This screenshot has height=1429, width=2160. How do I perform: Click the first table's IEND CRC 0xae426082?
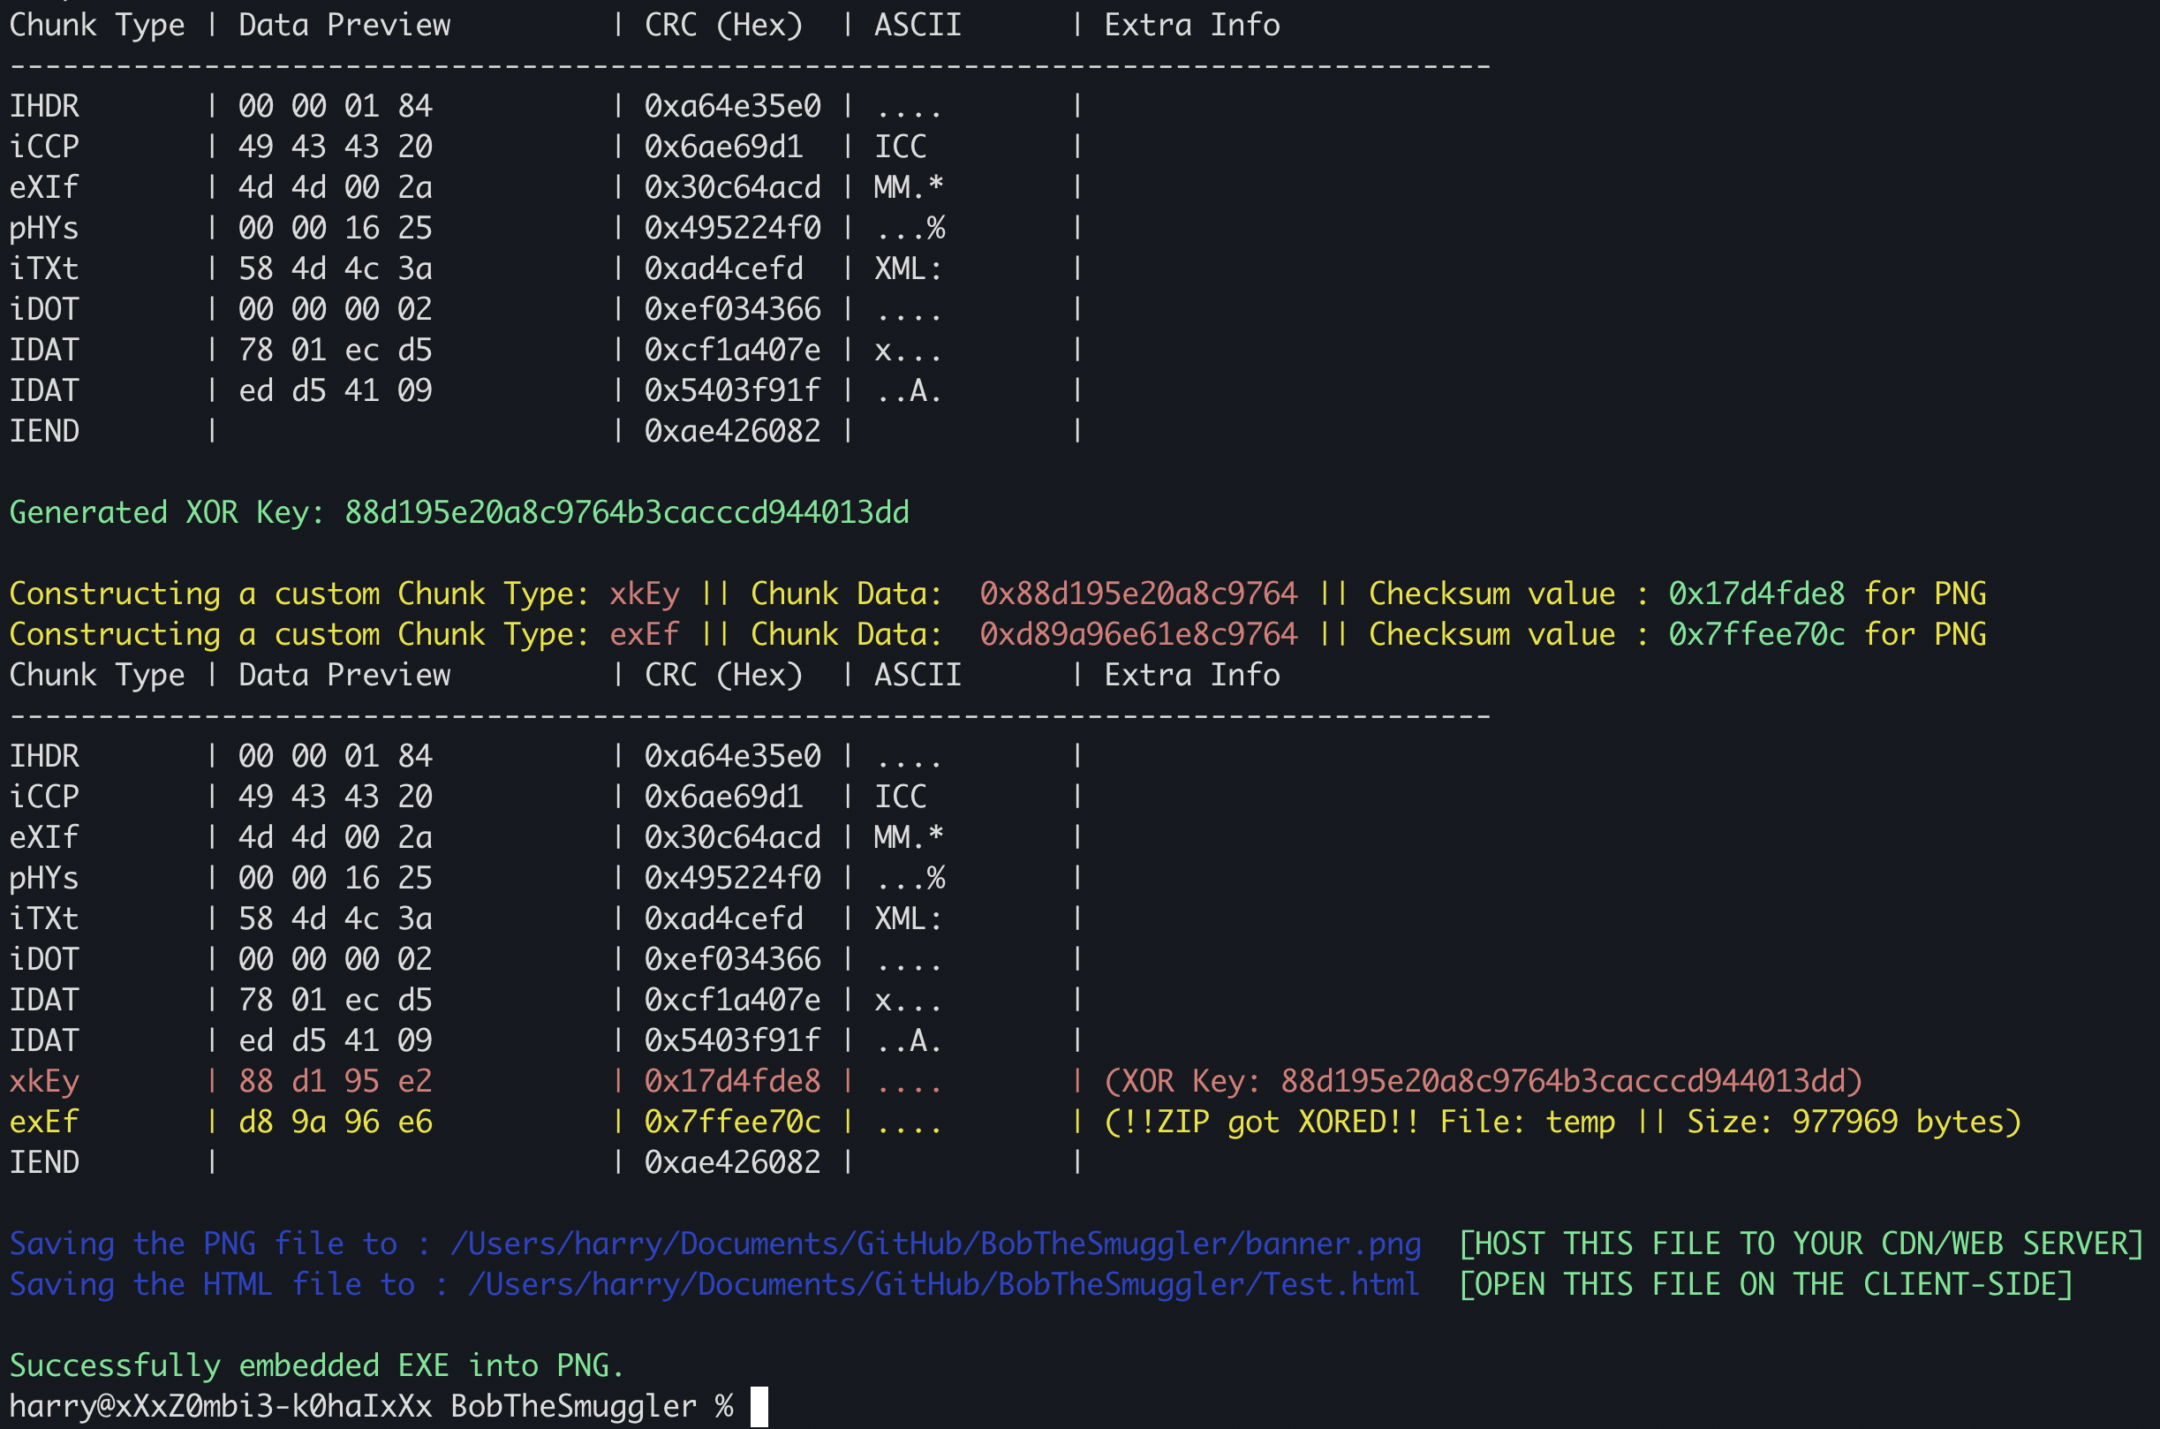pos(731,431)
